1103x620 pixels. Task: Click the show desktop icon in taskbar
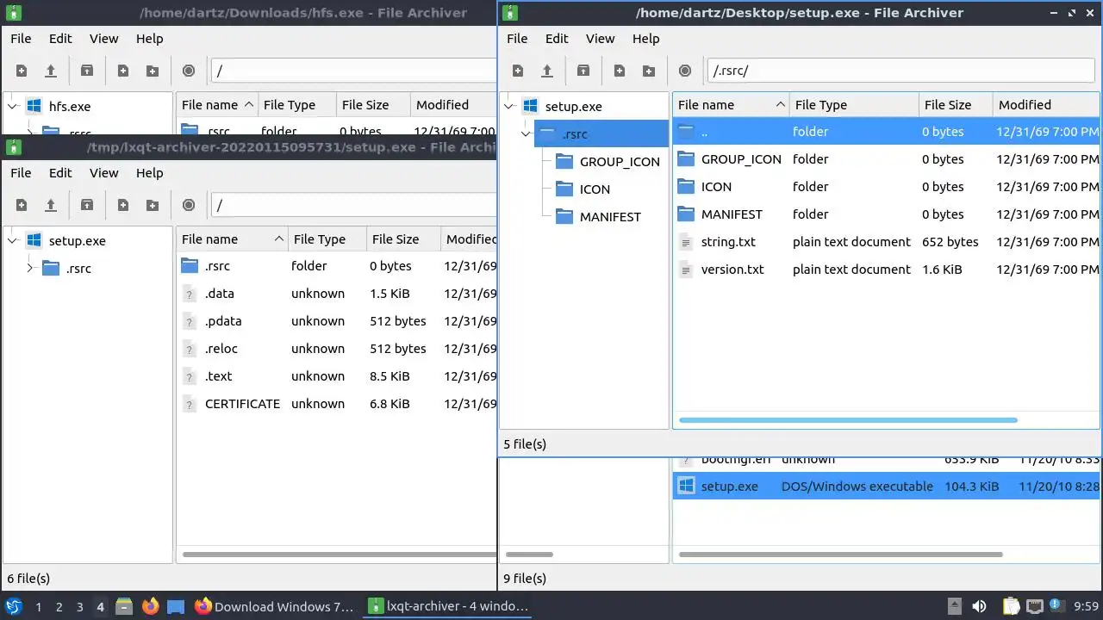(176, 606)
